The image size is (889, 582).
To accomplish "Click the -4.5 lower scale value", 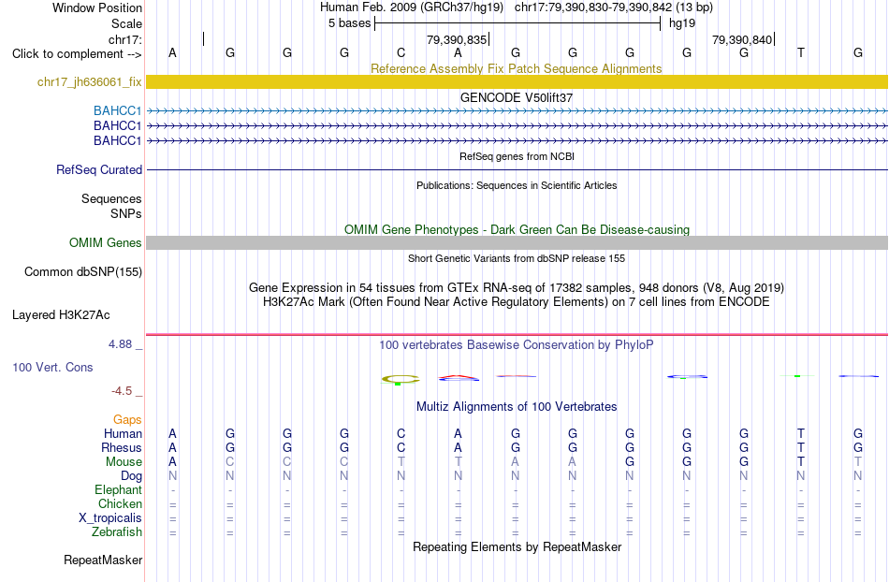I will click(122, 391).
